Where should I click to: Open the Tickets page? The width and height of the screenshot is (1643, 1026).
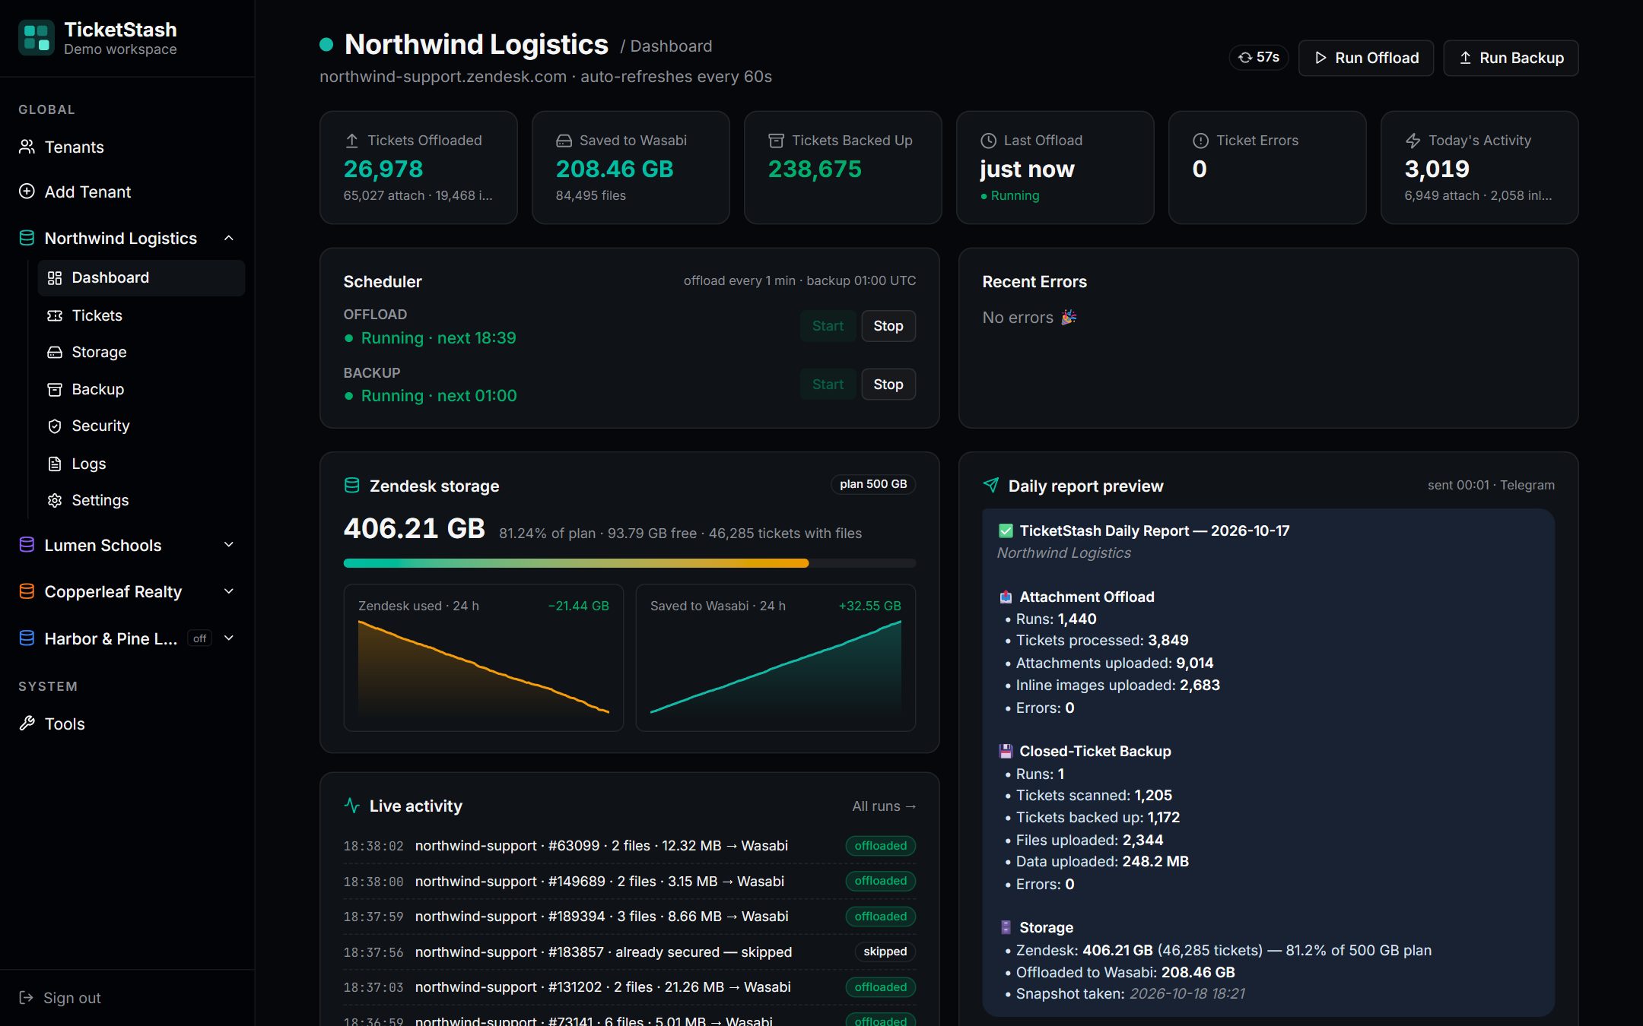click(x=141, y=315)
